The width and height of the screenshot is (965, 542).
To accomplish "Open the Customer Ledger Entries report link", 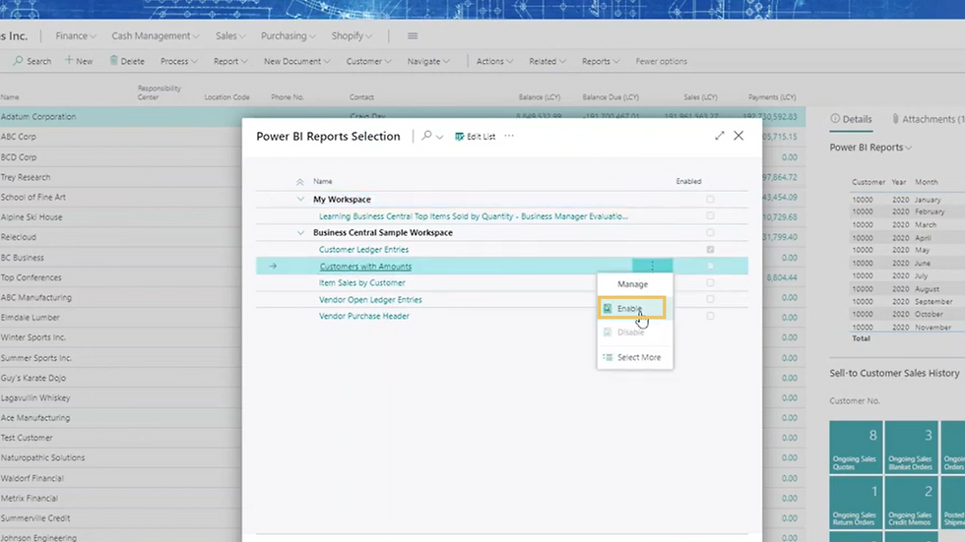I will point(363,250).
